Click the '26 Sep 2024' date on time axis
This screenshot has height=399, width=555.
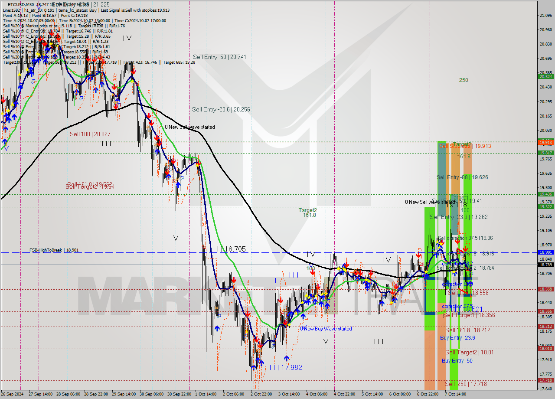[x=13, y=394]
